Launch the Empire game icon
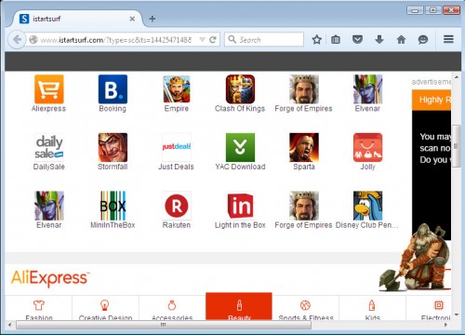The height and width of the screenshot is (335, 465). tap(177, 89)
